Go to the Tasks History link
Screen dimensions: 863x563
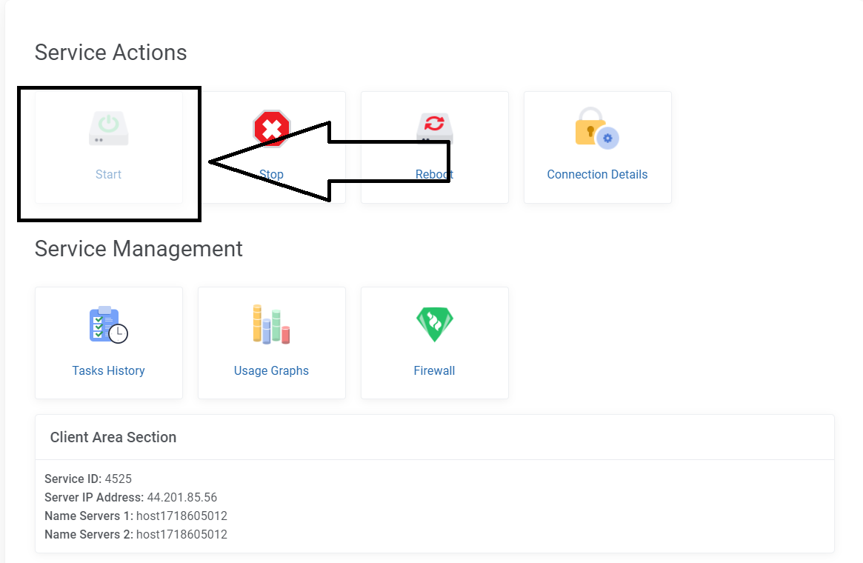pos(108,370)
